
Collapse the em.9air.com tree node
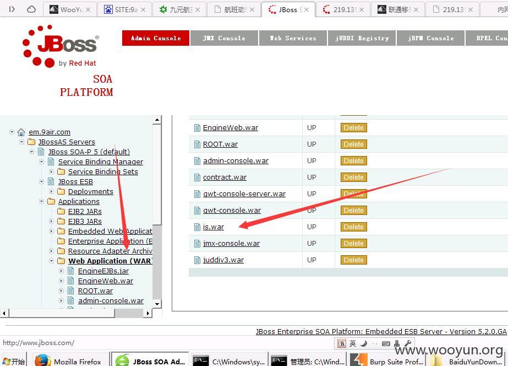pyautogui.click(x=12, y=132)
